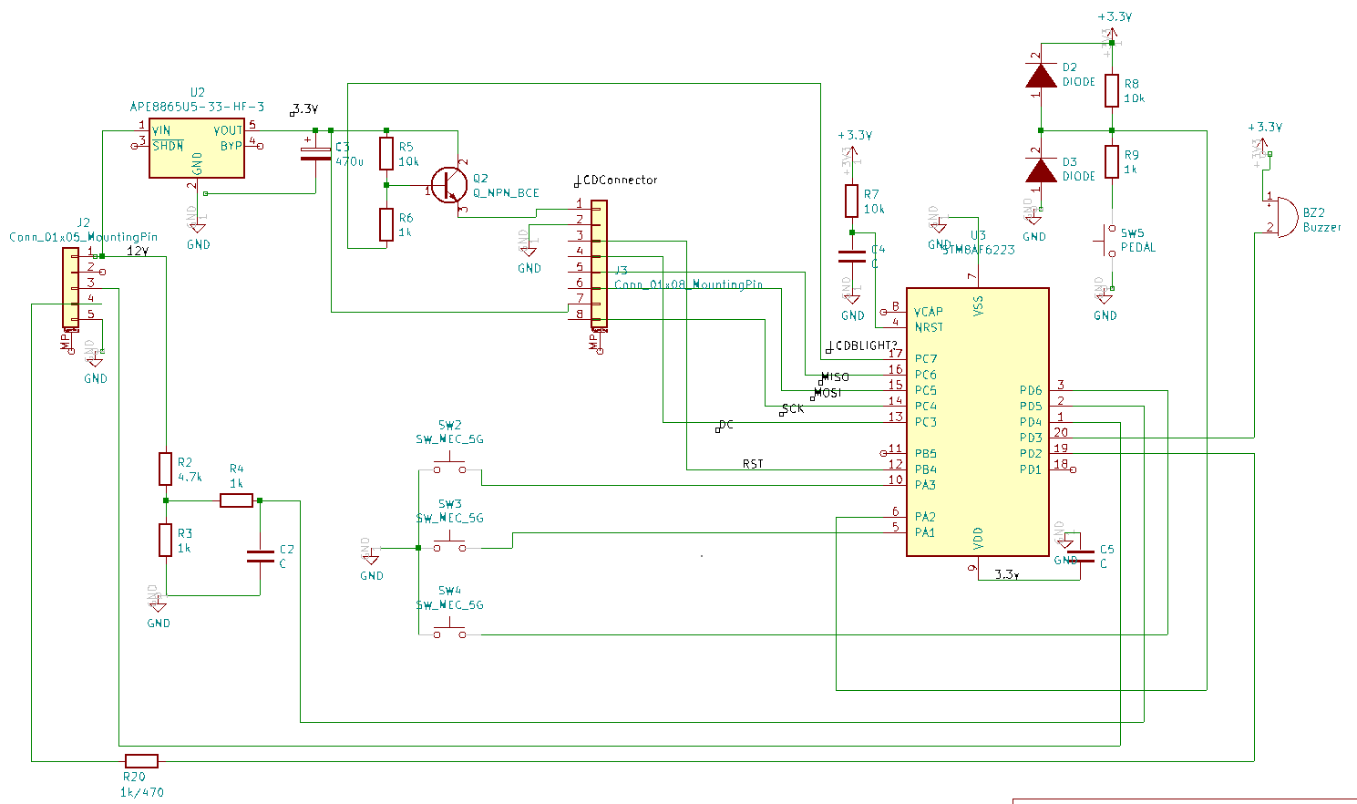This screenshot has width=1357, height=804.
Task: Select resistor R4 1k symbol
Action: pos(236,500)
